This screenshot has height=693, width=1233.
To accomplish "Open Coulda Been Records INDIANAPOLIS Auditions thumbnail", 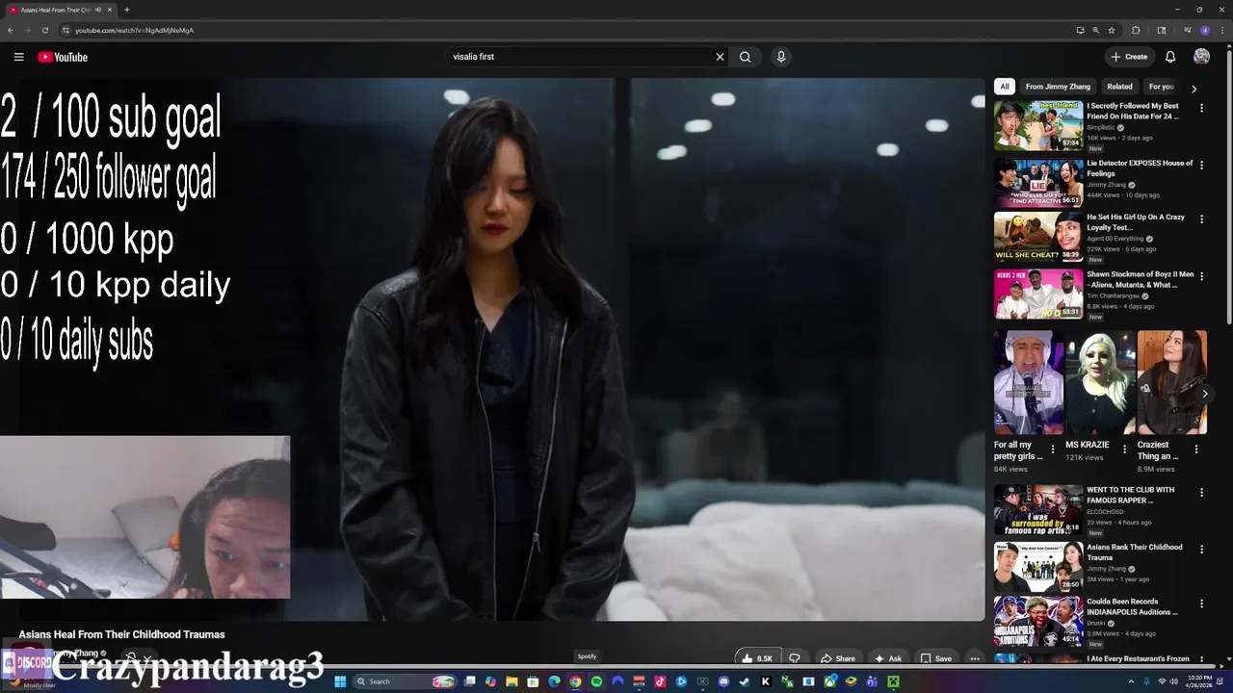I will (1038, 622).
